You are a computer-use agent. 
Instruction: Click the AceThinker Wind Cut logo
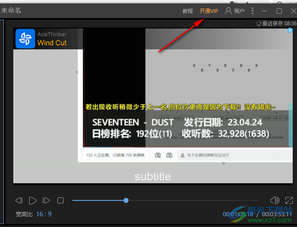point(25,39)
